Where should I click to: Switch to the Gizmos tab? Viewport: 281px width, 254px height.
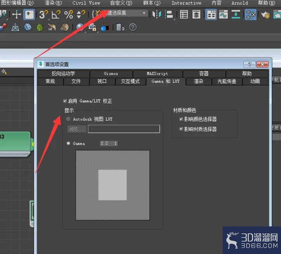click(x=111, y=74)
